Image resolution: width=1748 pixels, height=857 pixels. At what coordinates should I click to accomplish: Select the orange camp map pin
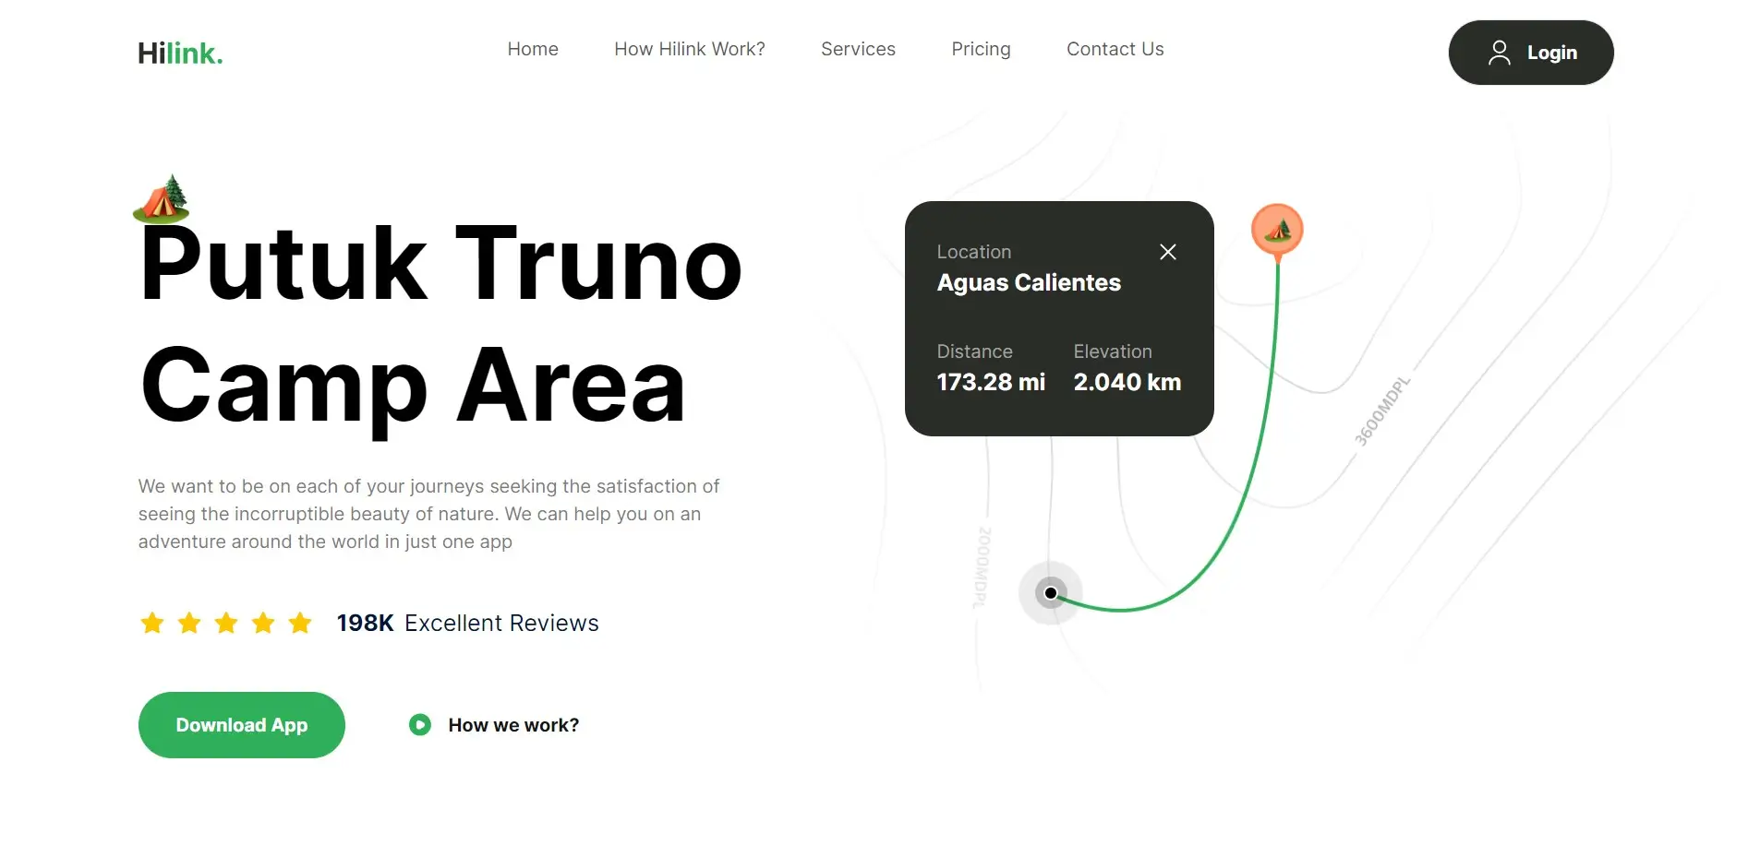click(x=1277, y=230)
